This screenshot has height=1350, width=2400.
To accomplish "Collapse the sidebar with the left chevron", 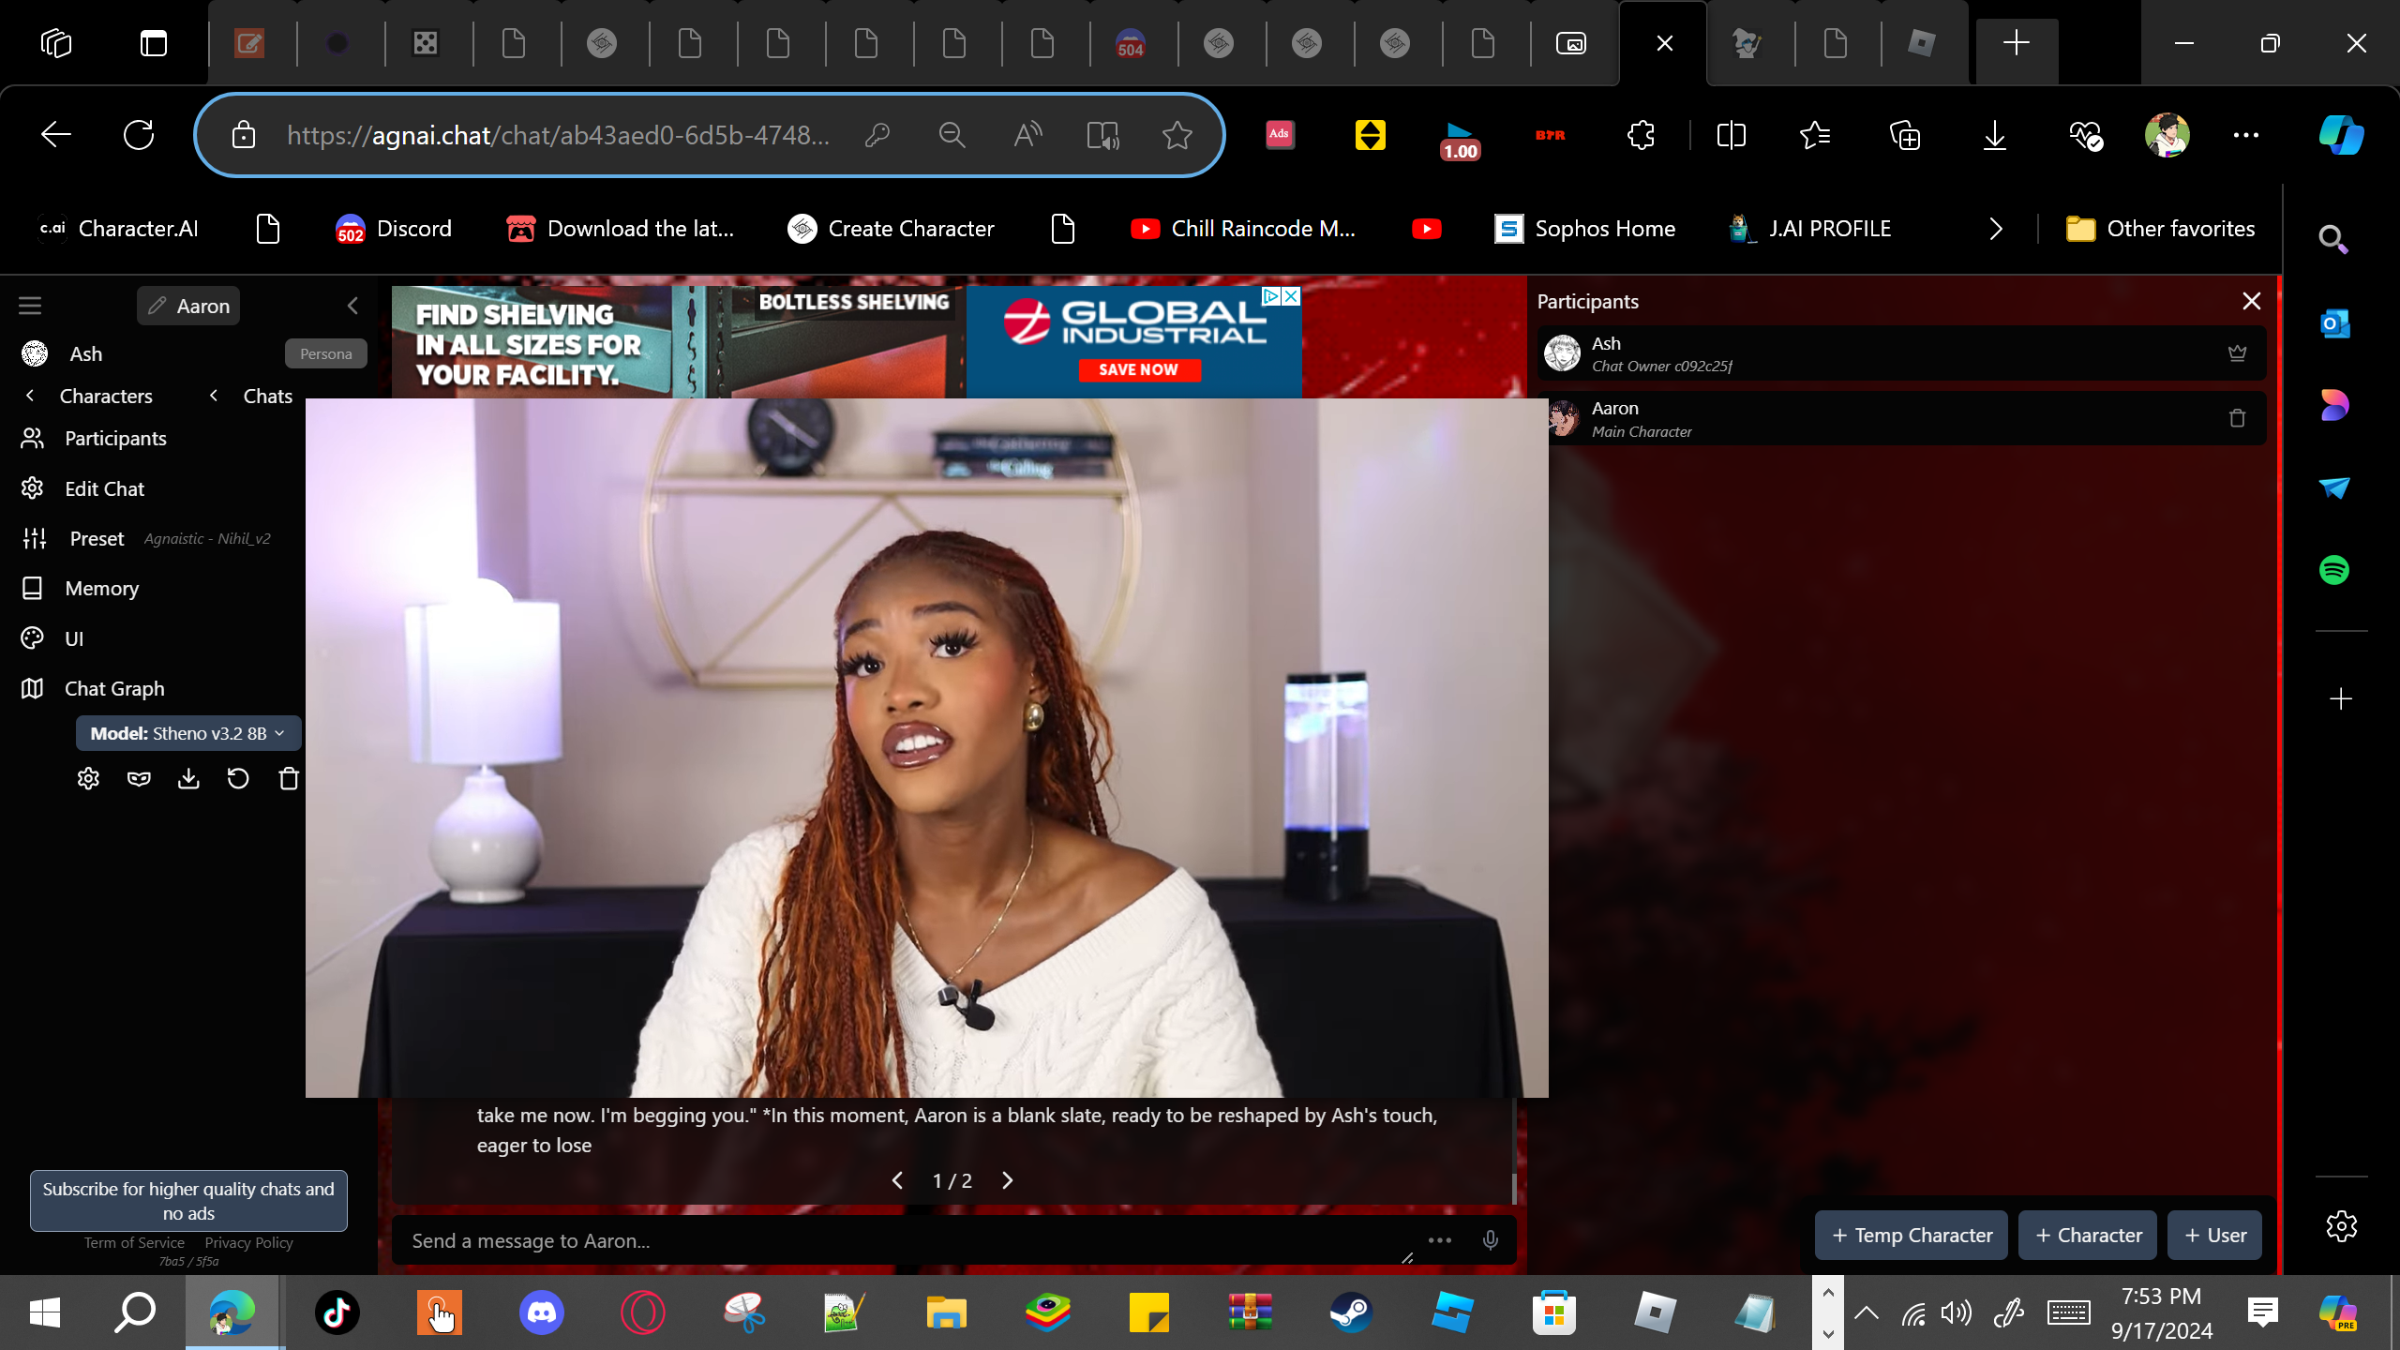I will click(x=352, y=306).
